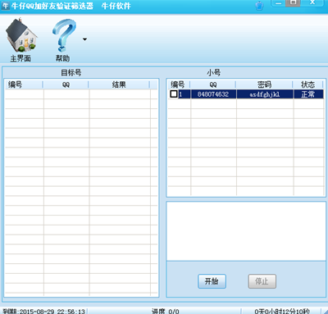This screenshot has width=328, height=314.
Task: Click the 状态 column header
Action: coord(308,84)
